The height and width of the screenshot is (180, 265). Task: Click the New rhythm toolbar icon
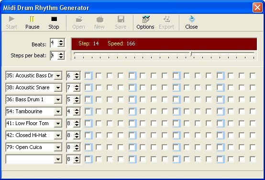[x=100, y=19]
